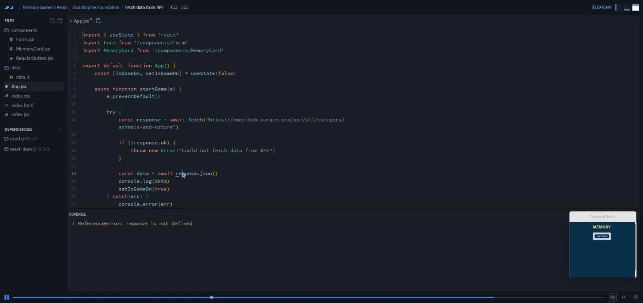
Task: Switch to the App.jsx editor tab
Action: [81, 21]
